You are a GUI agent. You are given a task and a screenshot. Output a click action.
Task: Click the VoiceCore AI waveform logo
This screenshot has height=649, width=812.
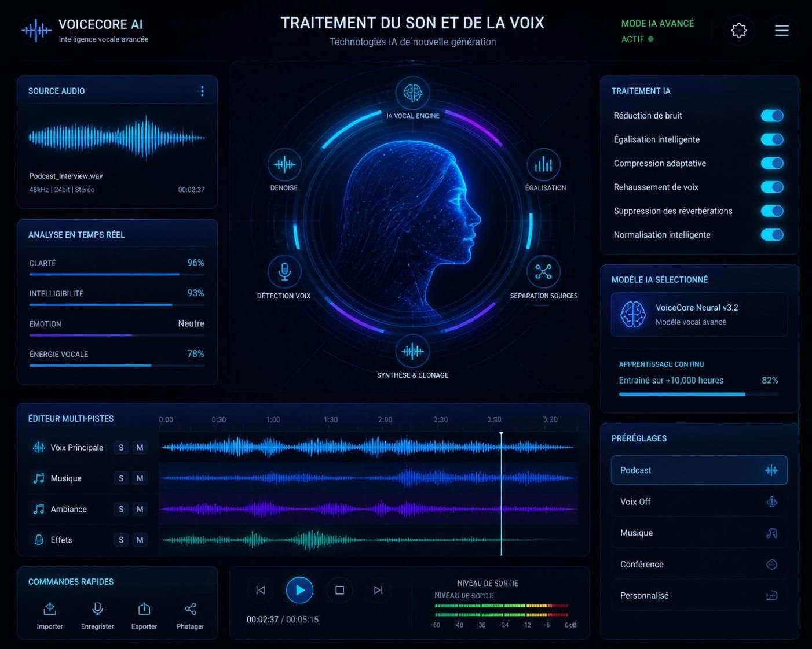(36, 31)
